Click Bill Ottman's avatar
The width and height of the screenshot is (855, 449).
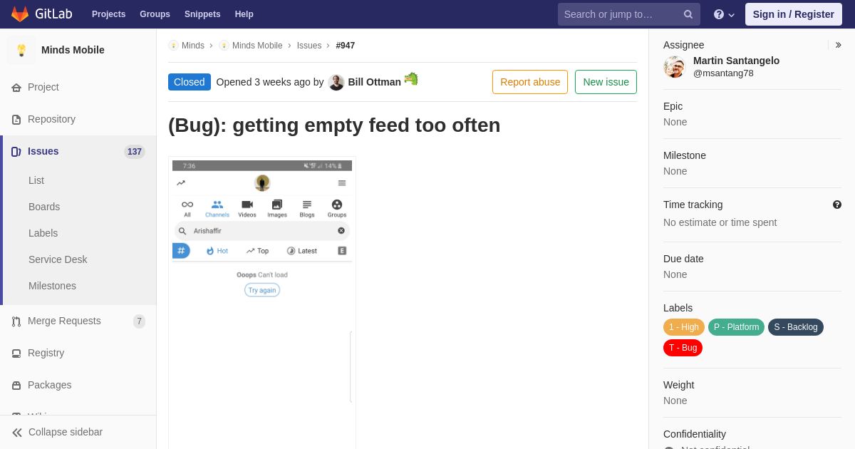tap(336, 83)
